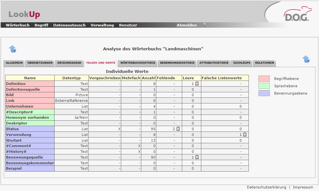Open clipboard icon in Definition Leere cell
Image resolution: width=319 pixels, height=191 pixels.
click(x=197, y=84)
